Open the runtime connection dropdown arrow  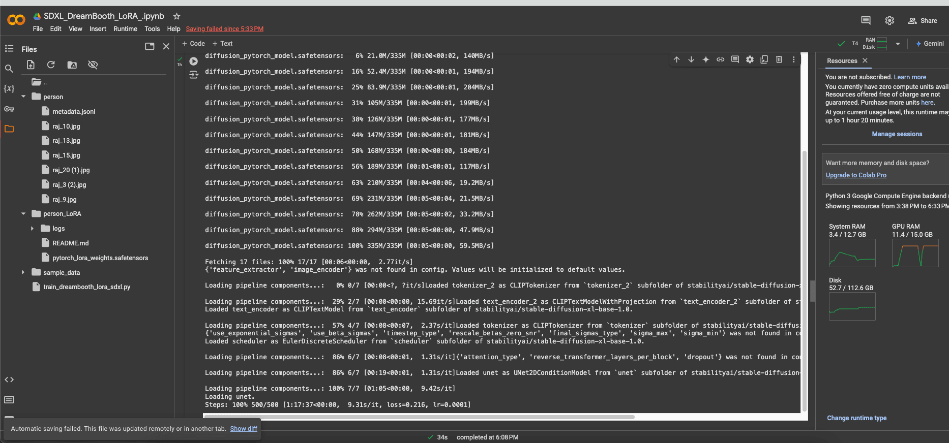[x=898, y=44]
